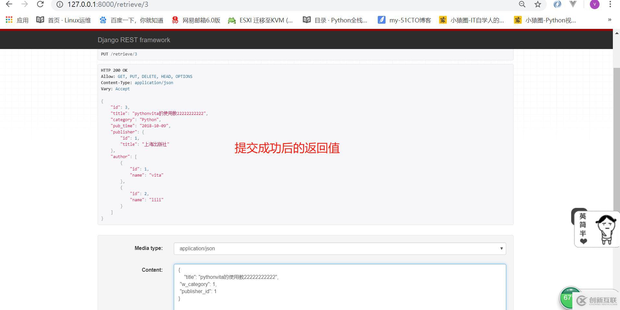
Task: Click the cartoon character mascot
Action: 606,229
